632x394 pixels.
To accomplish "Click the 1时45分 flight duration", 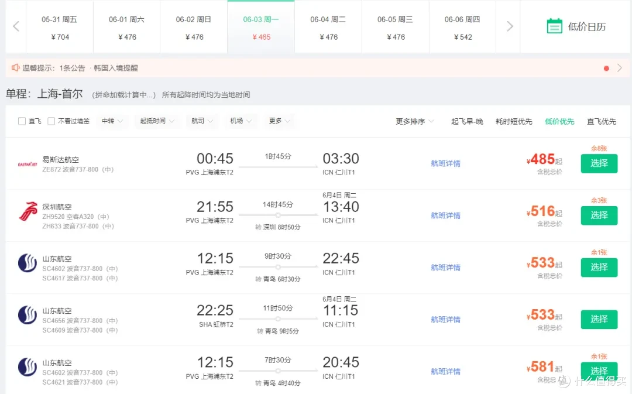I will 278,156.
